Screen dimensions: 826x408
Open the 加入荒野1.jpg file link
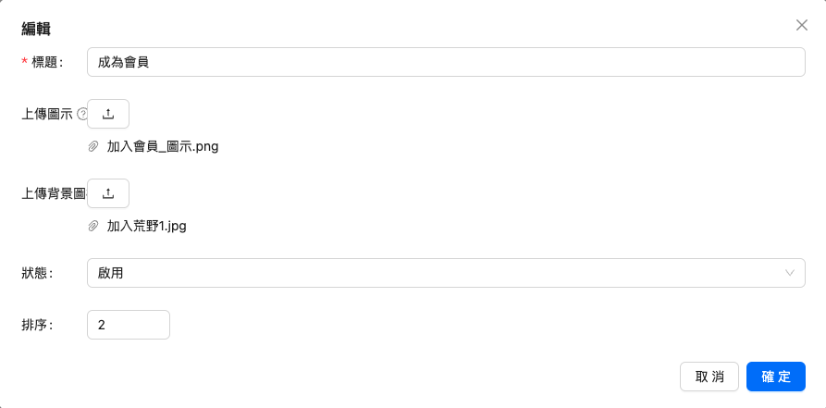point(147,226)
